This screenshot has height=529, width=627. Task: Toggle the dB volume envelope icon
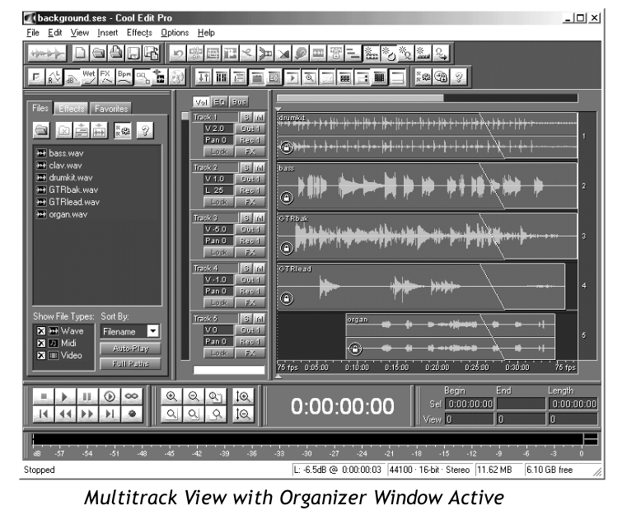pos(71,77)
